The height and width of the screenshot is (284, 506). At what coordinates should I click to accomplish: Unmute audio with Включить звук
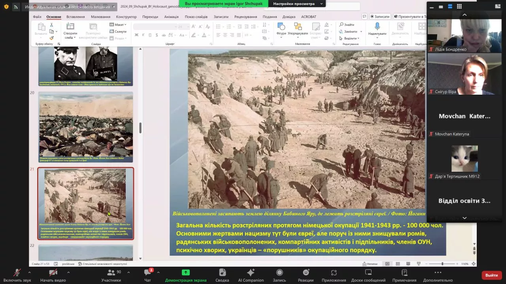(17, 275)
